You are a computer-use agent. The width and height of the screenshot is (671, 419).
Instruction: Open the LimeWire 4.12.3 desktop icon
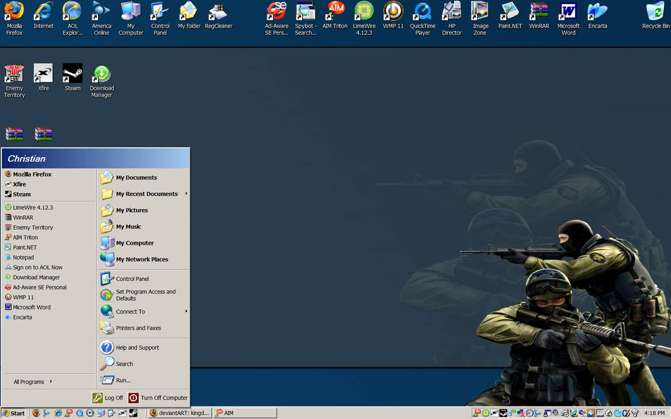[364, 18]
